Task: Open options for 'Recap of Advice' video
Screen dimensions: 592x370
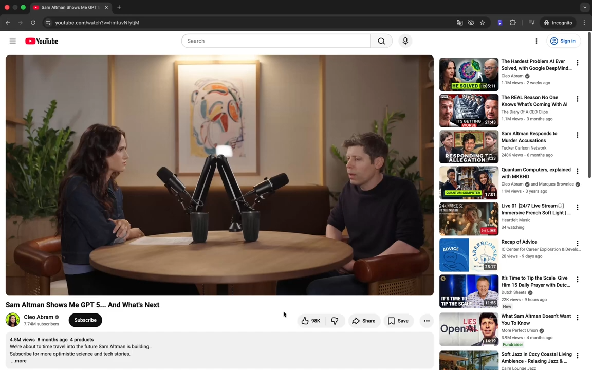Action: [577, 243]
